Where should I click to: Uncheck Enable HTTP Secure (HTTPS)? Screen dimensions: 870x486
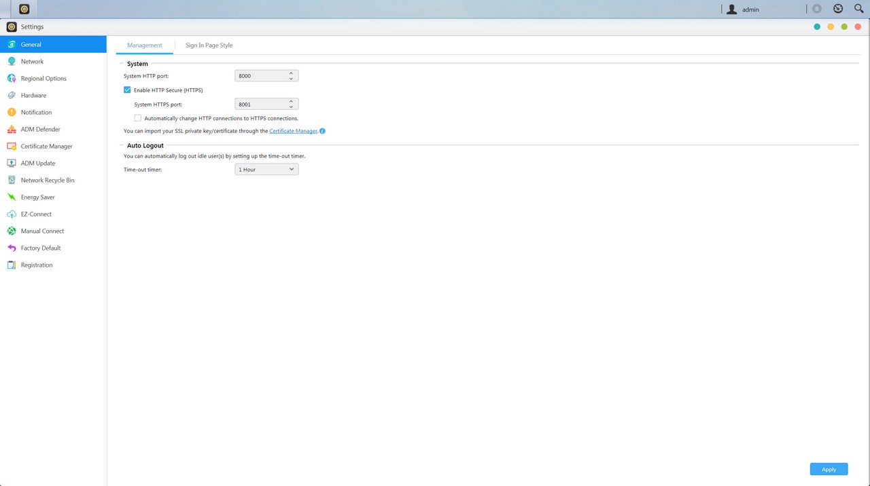click(127, 90)
